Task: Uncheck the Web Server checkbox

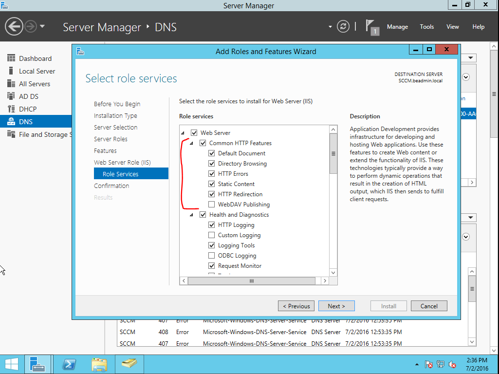Action: 194,133
